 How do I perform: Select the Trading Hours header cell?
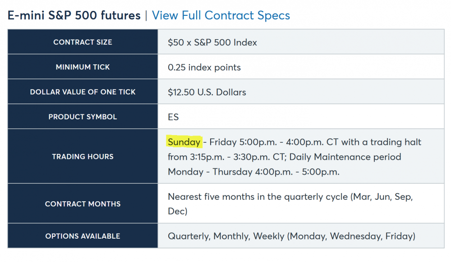click(83, 157)
